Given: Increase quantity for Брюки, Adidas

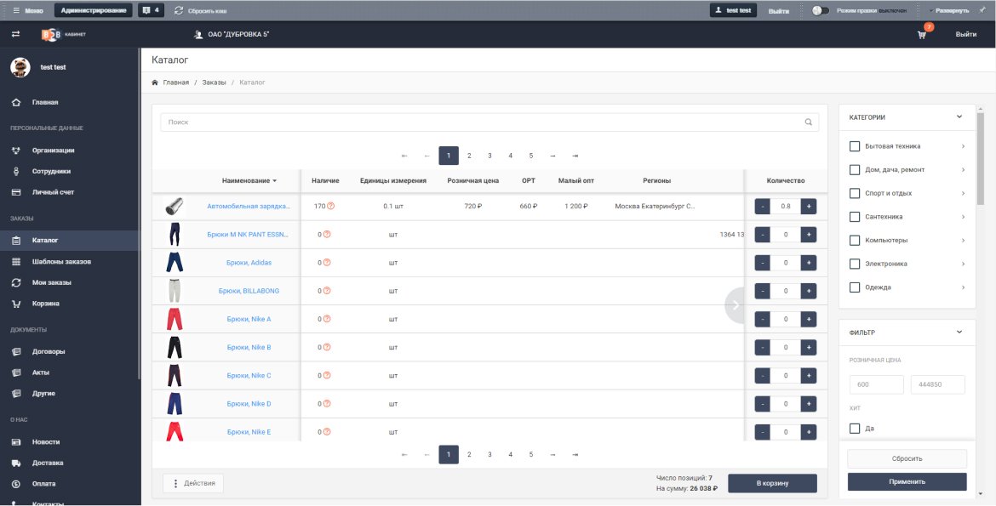Looking at the screenshot, I should pos(809,263).
